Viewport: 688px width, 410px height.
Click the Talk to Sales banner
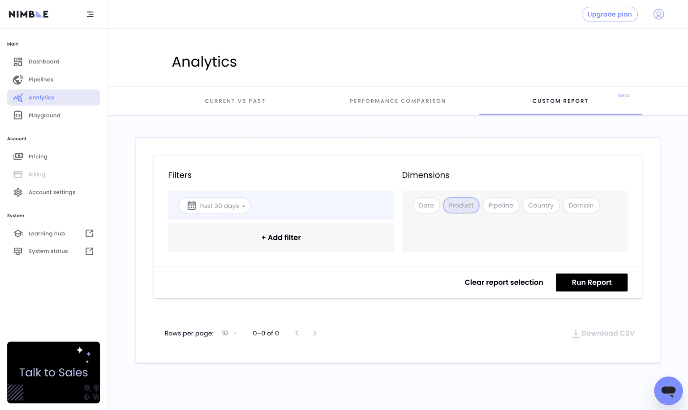point(54,372)
